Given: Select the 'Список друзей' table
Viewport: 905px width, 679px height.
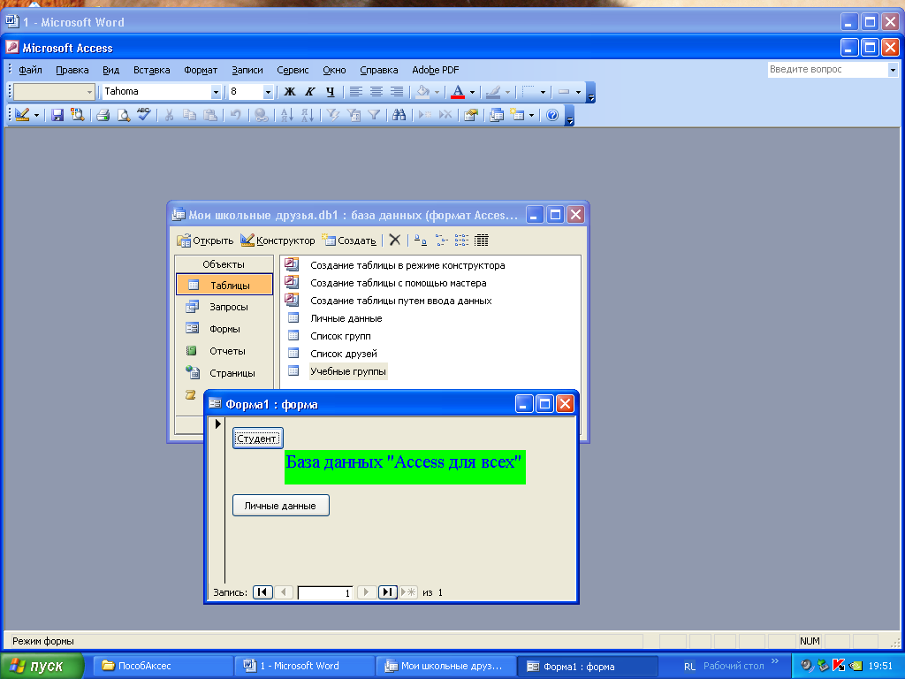Looking at the screenshot, I should click(x=344, y=354).
